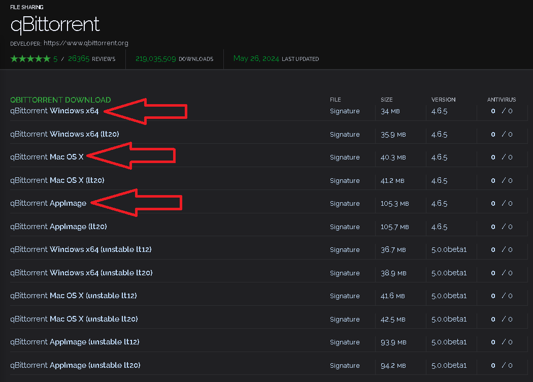Download qBittorrent Mac OS X (lt20)

pos(57,180)
